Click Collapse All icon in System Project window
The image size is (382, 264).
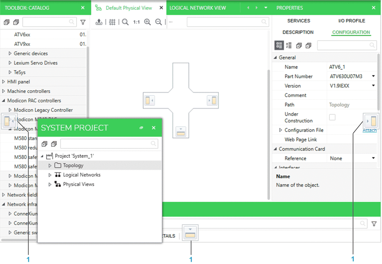tap(54, 144)
